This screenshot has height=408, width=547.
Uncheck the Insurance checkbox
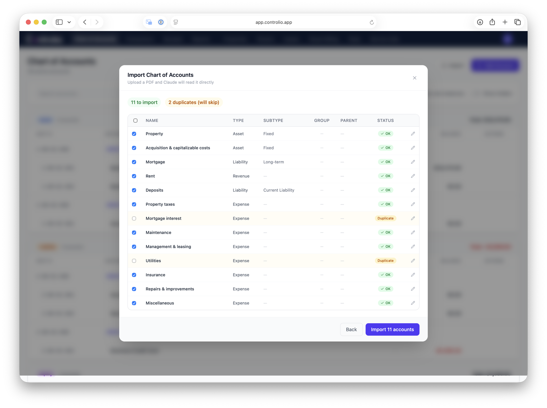pyautogui.click(x=134, y=275)
